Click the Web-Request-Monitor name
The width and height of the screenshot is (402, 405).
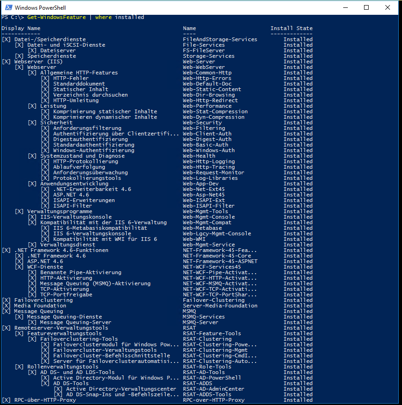coord(214,172)
